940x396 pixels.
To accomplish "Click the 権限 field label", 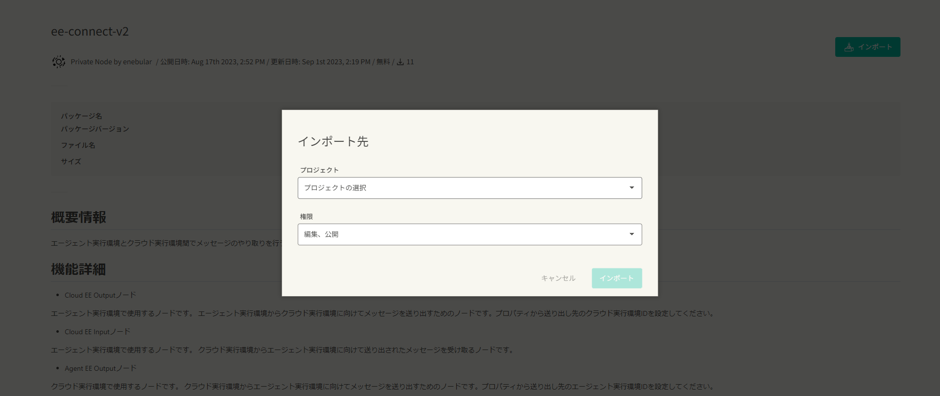I will (x=306, y=217).
